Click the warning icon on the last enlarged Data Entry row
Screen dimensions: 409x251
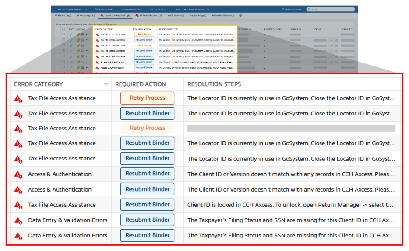[x=18, y=236]
